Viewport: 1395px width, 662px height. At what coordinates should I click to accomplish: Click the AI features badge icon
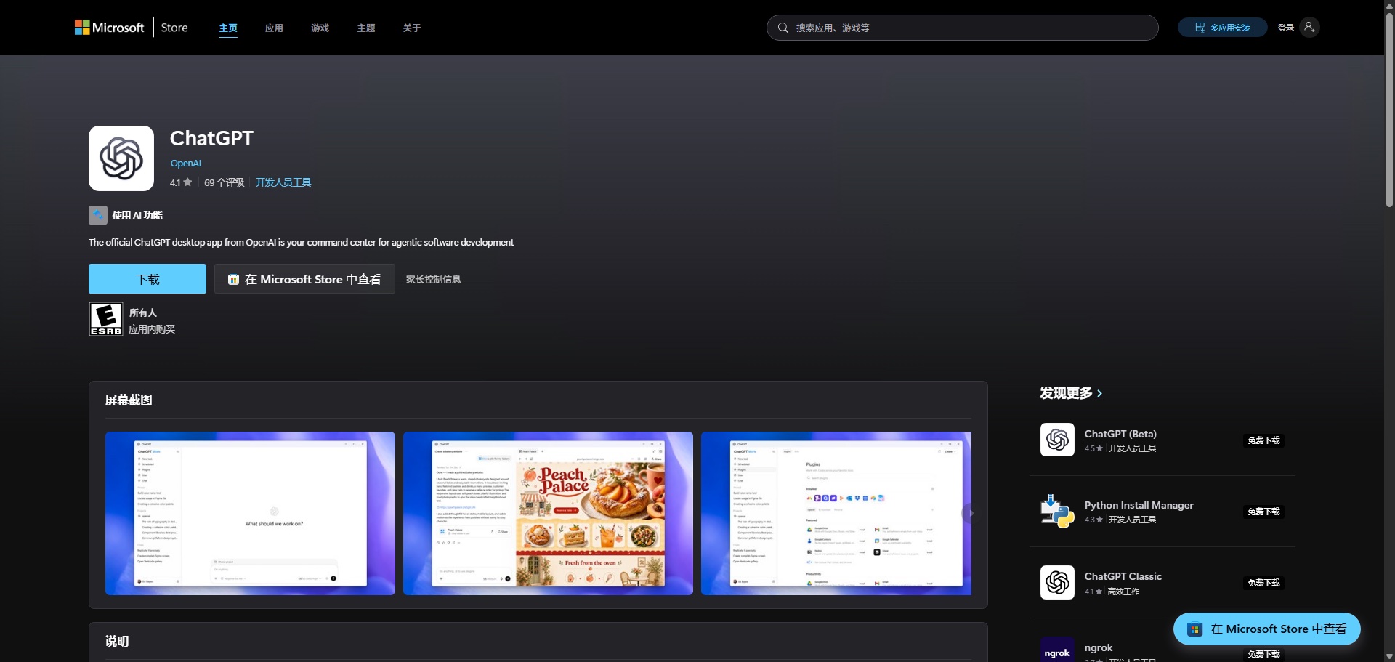pyautogui.click(x=98, y=215)
